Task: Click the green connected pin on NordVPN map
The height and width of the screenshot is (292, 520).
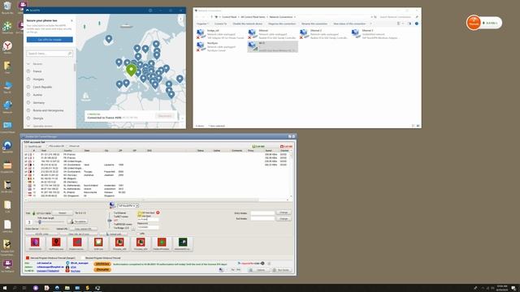Action: coord(131,70)
